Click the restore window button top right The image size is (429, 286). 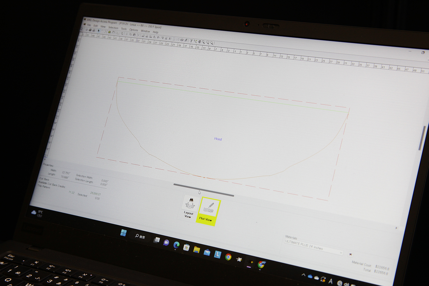click(x=423, y=53)
